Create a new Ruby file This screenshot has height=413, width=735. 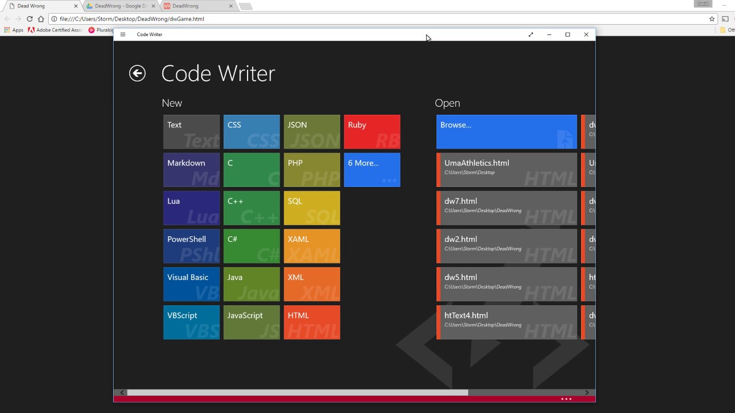[372, 132]
